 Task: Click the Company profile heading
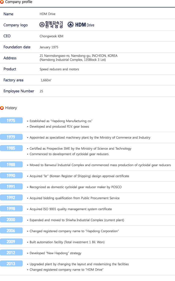point(19,2)
